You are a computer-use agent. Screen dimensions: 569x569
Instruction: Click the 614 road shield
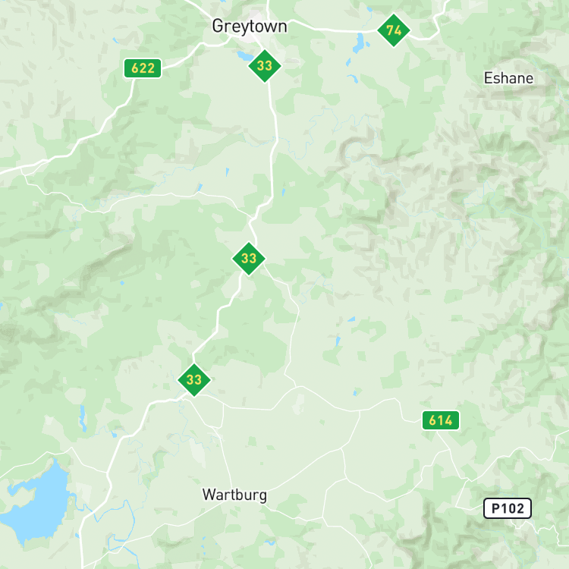[x=441, y=420]
